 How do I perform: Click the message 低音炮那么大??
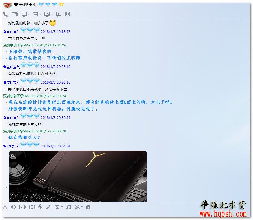(24, 137)
